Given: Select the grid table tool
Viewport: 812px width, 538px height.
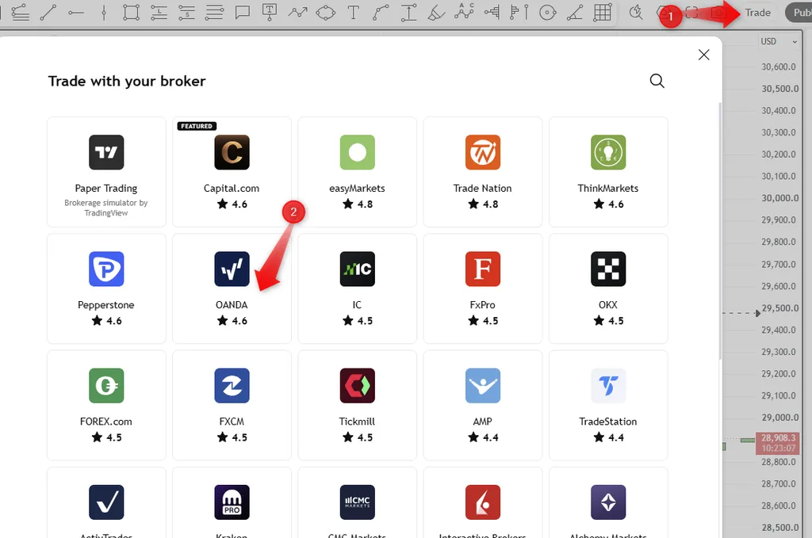Looking at the screenshot, I should click(603, 13).
